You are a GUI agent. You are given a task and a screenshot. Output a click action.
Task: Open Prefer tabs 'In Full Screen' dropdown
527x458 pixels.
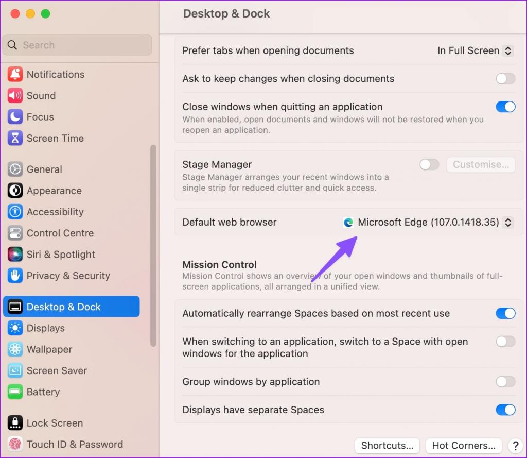[x=475, y=51]
